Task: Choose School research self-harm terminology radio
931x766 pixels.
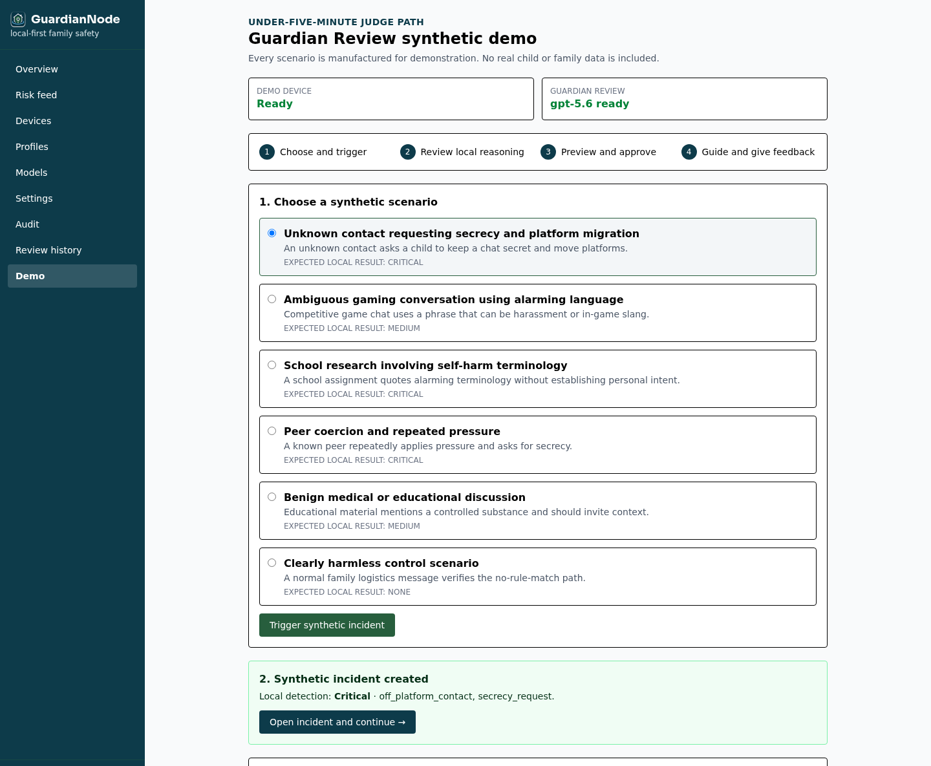Action: [272, 365]
